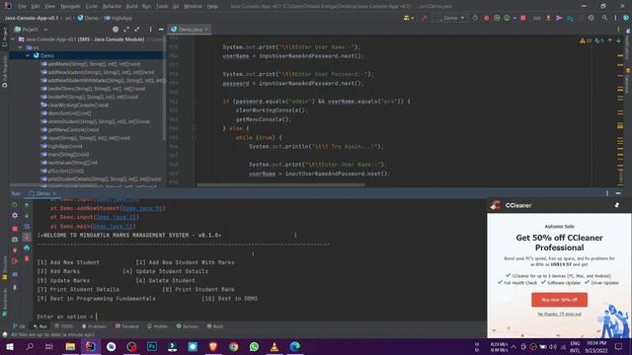Select the clearWorkingConsole method
The height and width of the screenshot is (355, 632).
75,106
